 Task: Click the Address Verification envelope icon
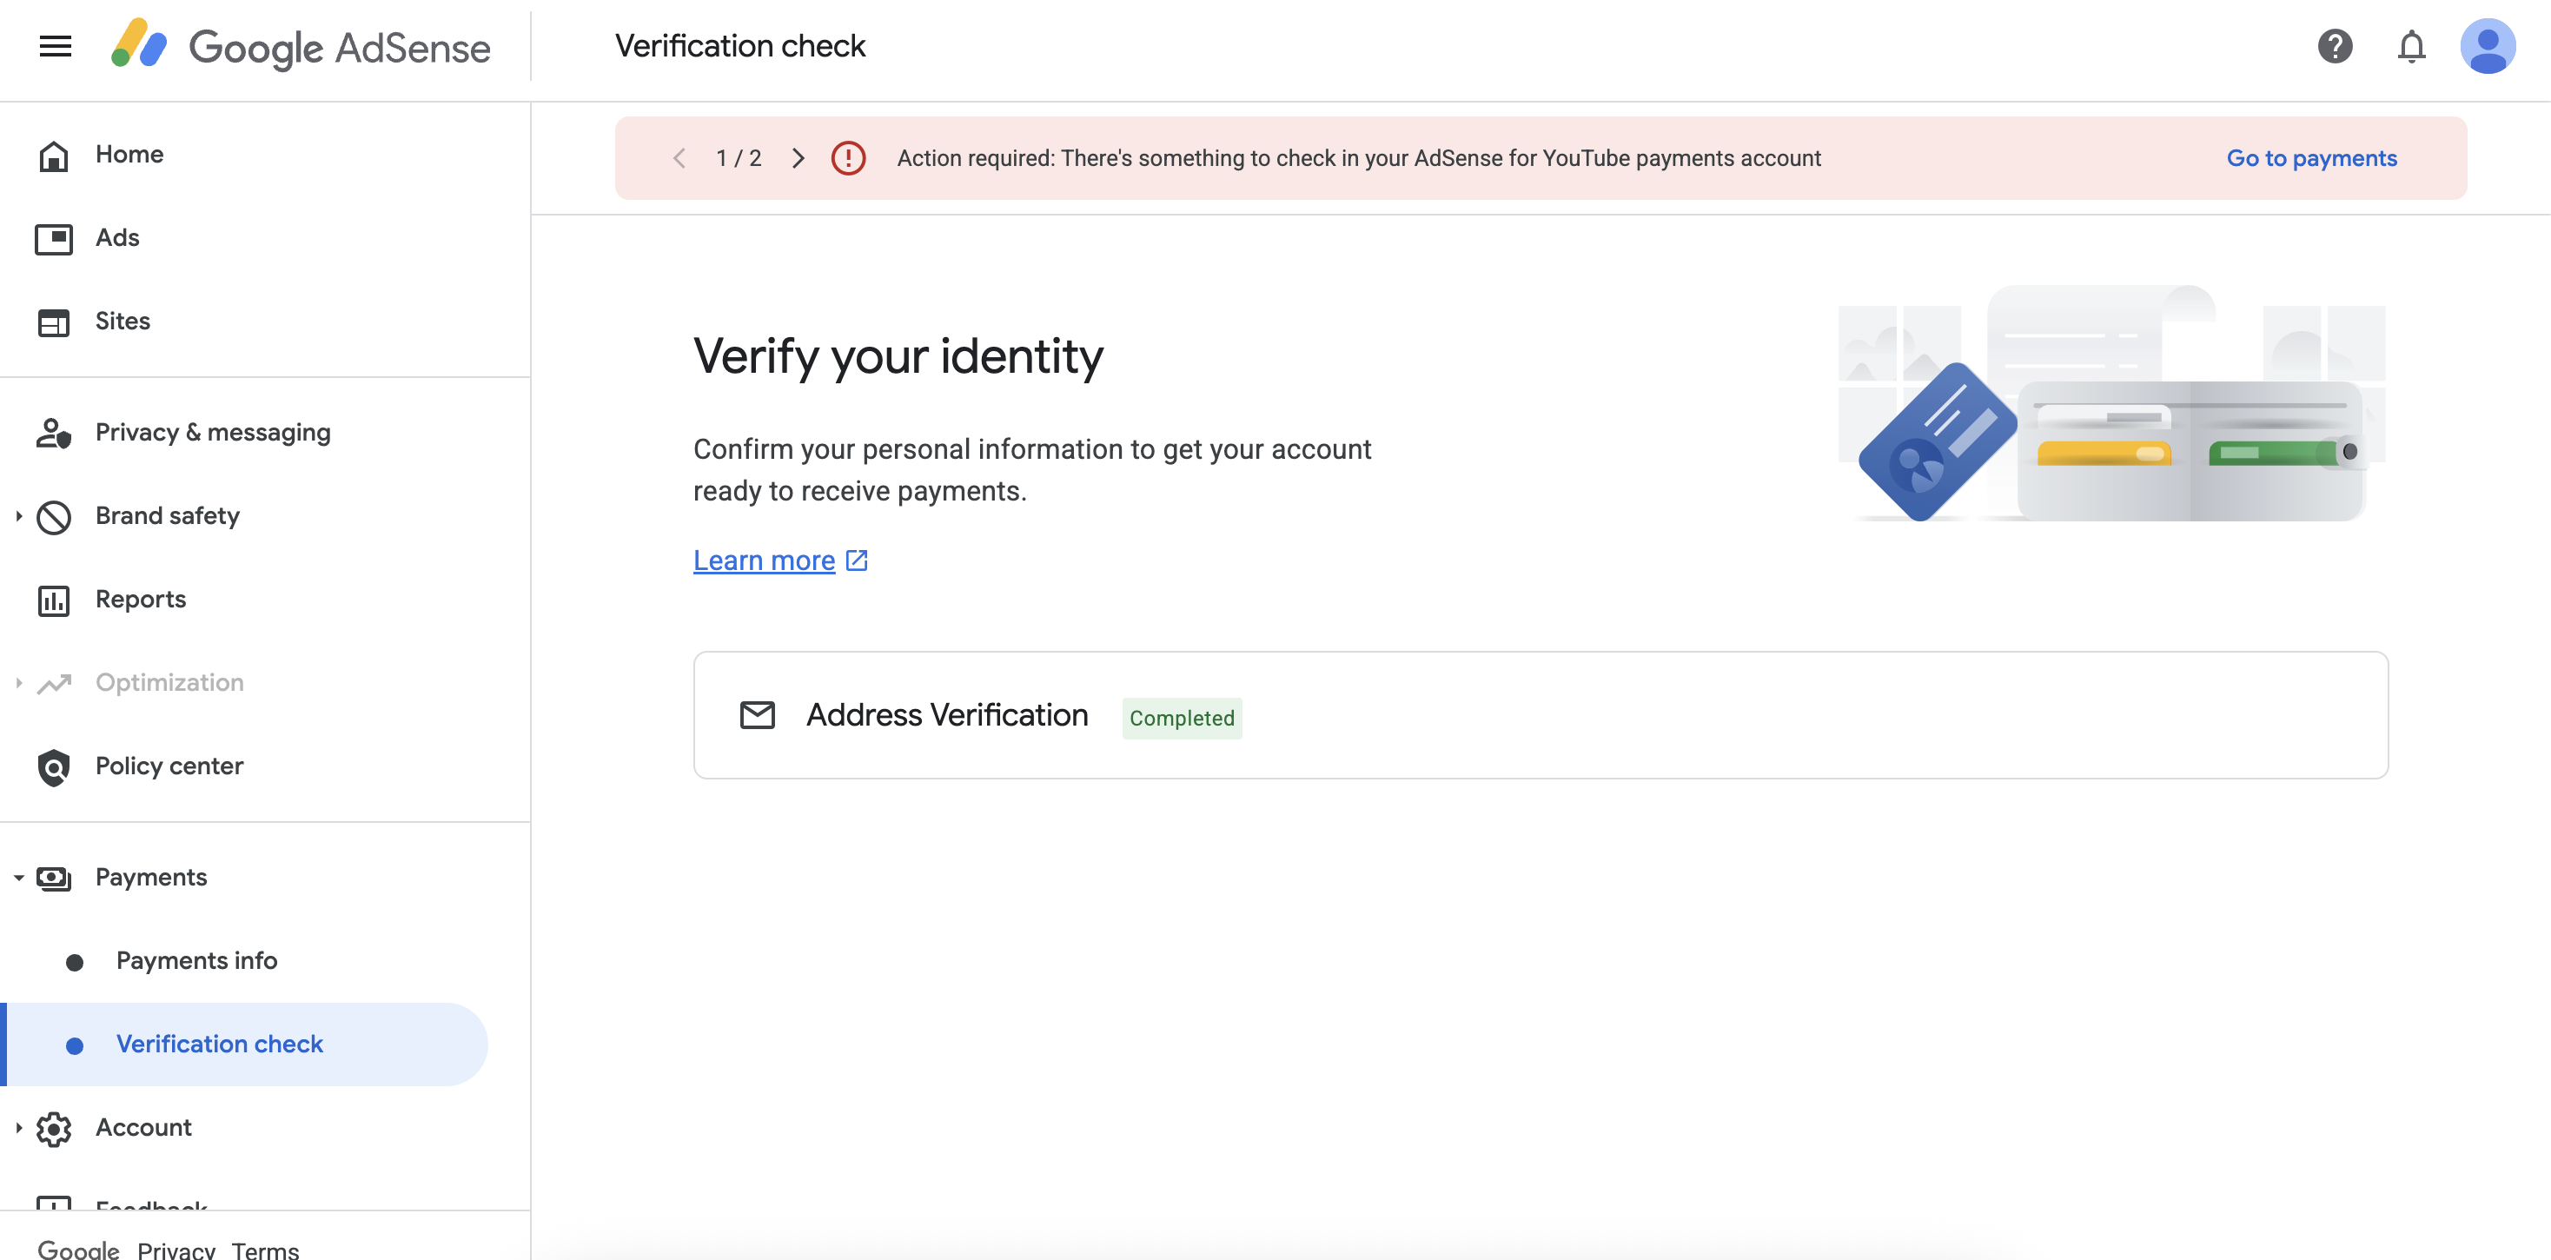758,714
